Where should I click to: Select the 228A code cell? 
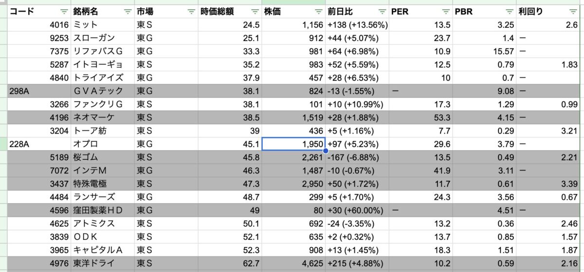coord(39,144)
